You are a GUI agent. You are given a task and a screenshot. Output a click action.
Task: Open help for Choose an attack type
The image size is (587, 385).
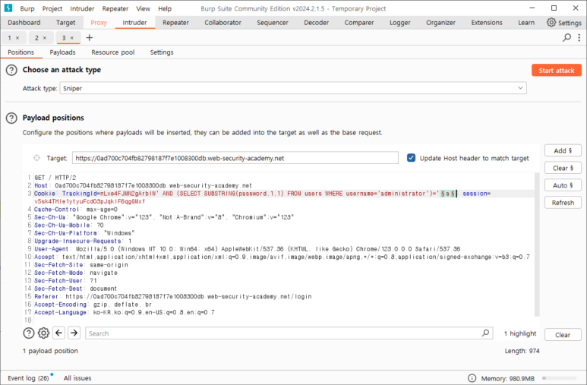coord(11,70)
